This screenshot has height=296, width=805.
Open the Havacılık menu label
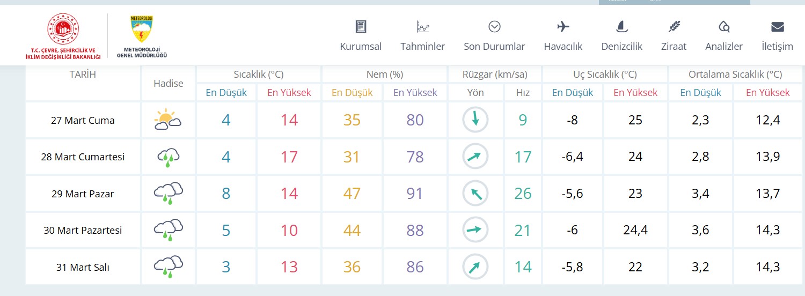(x=563, y=47)
